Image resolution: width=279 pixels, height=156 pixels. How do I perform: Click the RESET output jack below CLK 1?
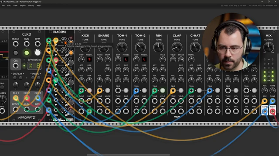(16, 110)
